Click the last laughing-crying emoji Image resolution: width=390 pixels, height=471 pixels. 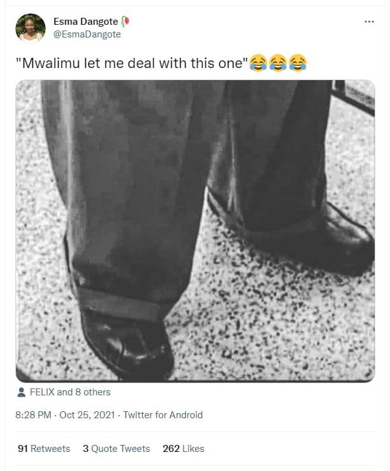[298, 63]
